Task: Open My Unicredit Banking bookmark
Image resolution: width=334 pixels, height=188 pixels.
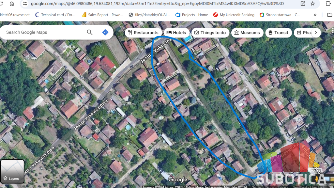Action: click(x=234, y=15)
